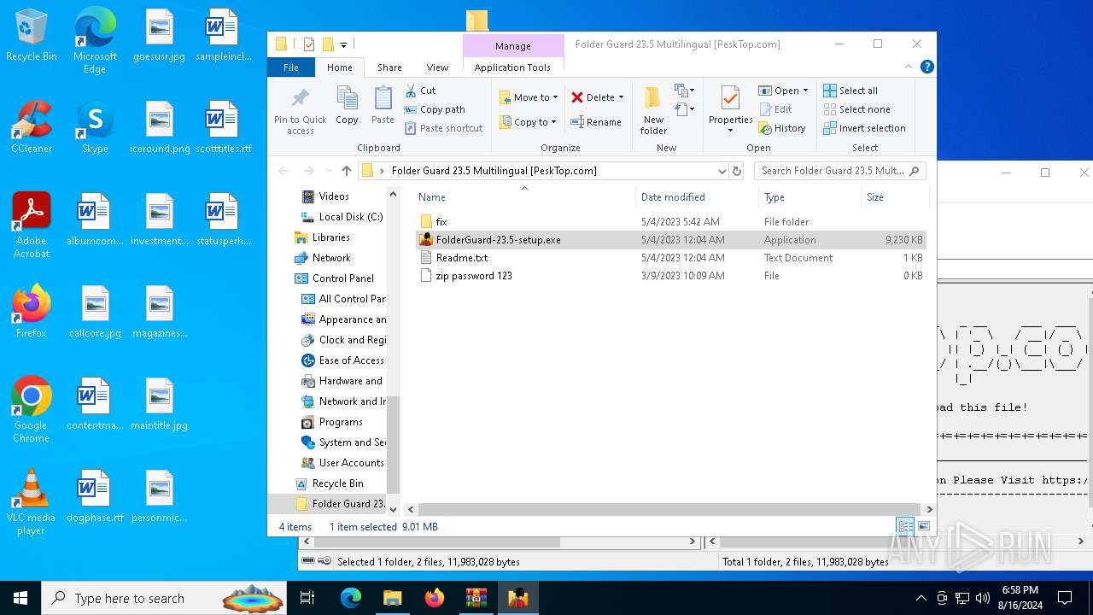Select Programs in navigation tree
The height and width of the screenshot is (615, 1093).
tap(332, 422)
